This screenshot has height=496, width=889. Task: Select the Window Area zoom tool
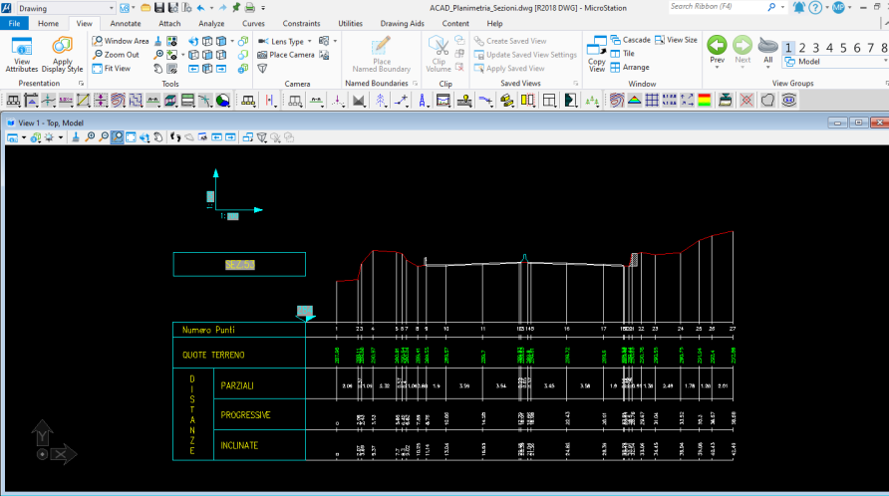120,41
